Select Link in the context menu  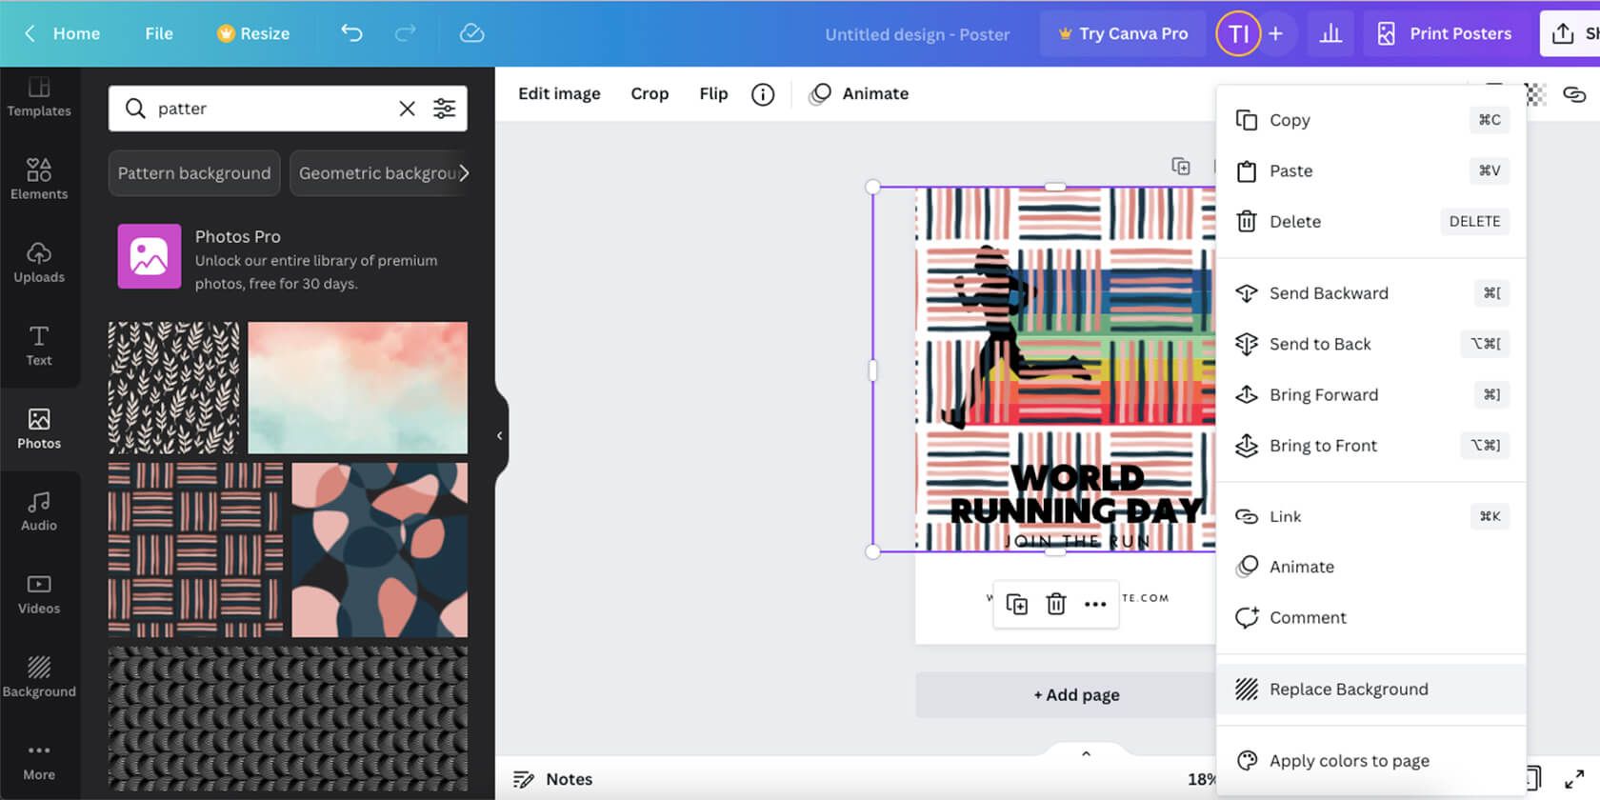point(1371,516)
